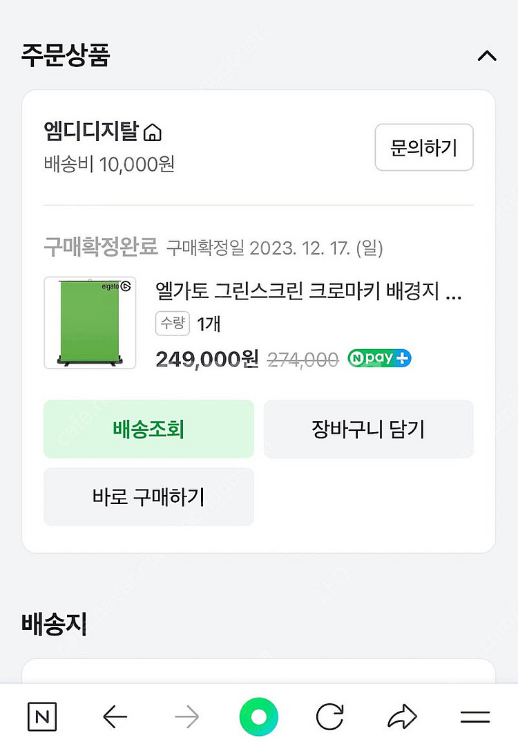Open the browser hamburger menu
This screenshot has height=742, width=518.
pos(474,717)
